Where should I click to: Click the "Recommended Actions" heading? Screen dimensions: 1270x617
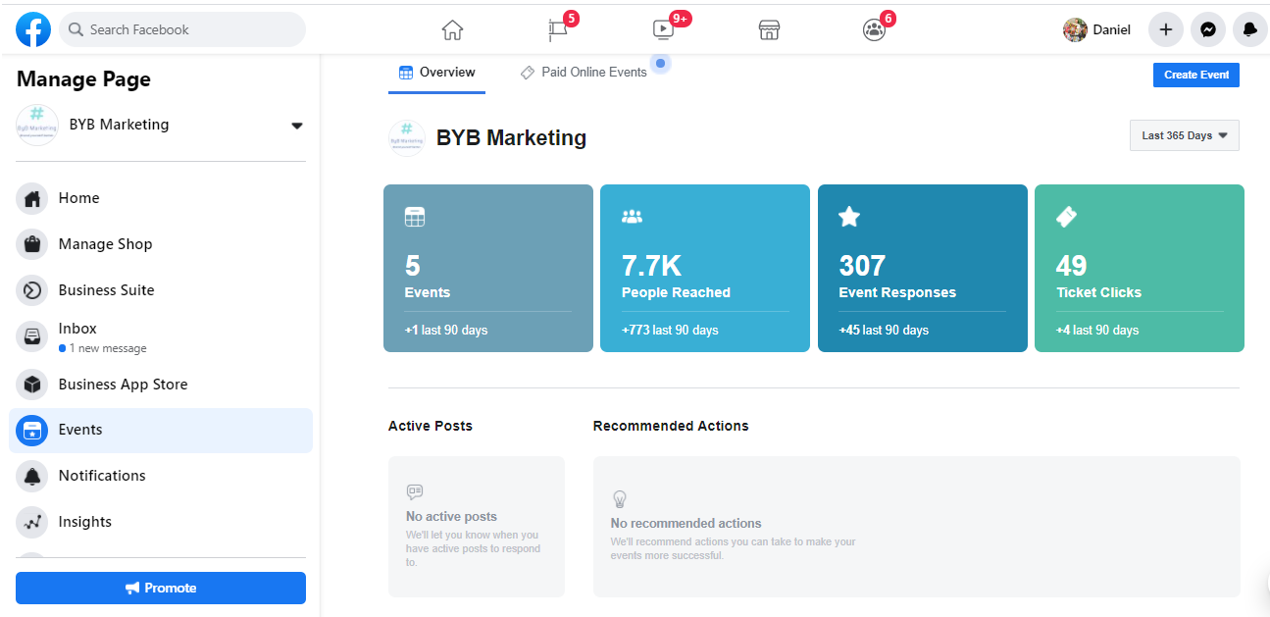[x=671, y=426]
